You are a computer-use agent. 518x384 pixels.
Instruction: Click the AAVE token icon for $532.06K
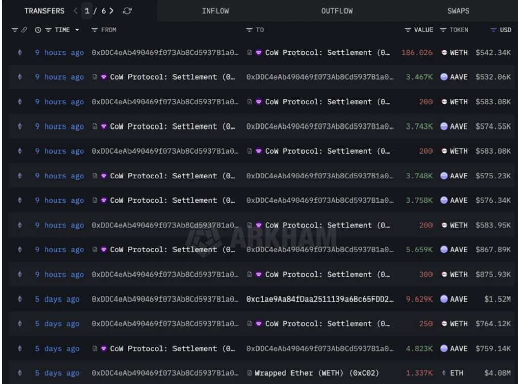tap(443, 77)
